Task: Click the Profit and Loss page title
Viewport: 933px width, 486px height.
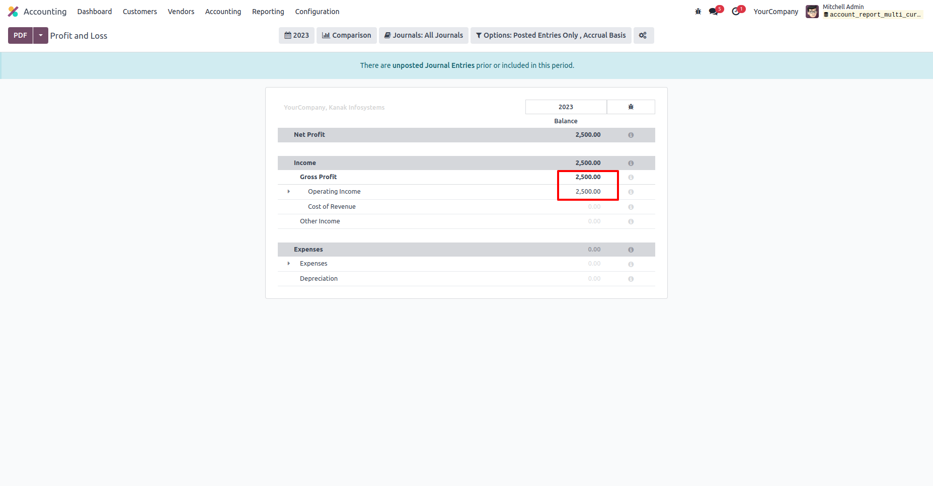Action: [79, 36]
